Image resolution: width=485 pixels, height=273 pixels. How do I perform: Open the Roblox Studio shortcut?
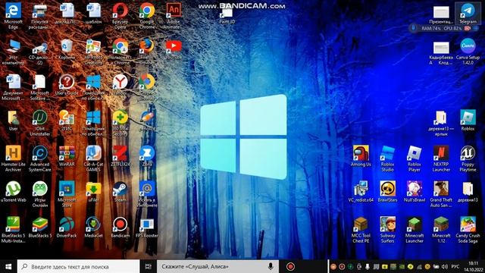[x=387, y=153]
